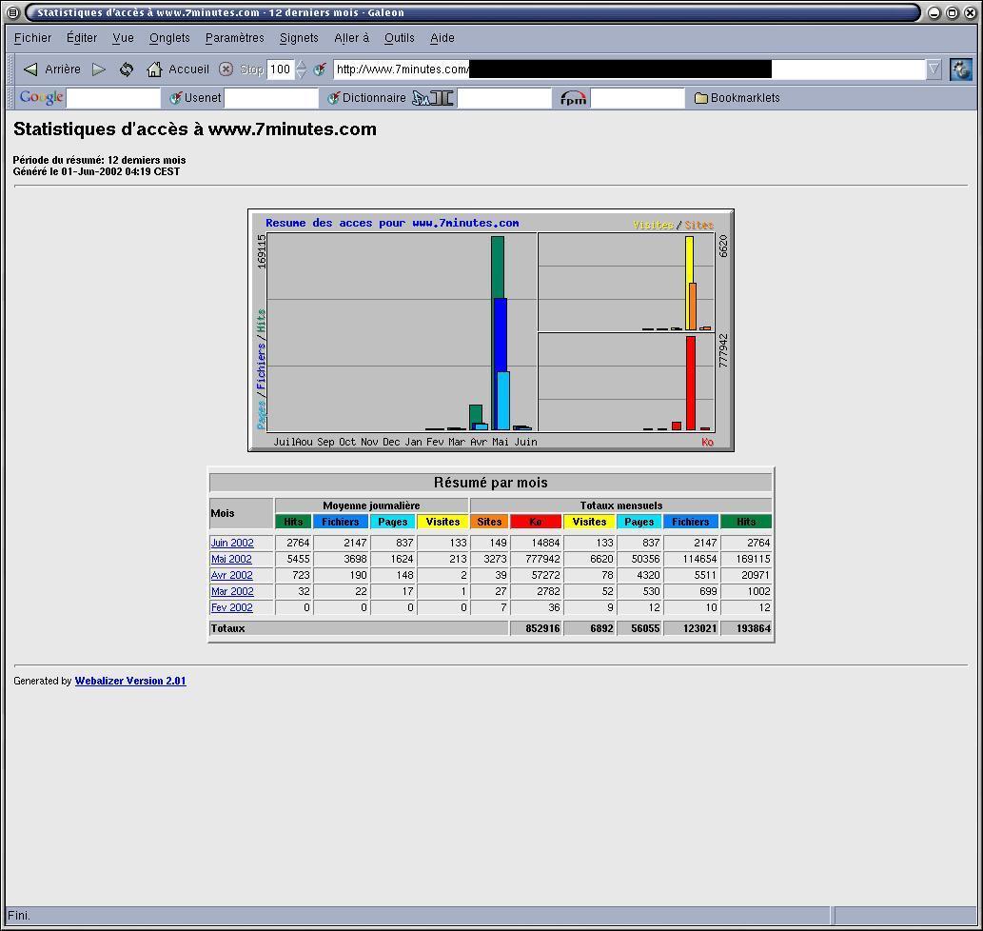The height and width of the screenshot is (931, 983).
Task: Click the Usenet smart bookmark icon
Action: [175, 98]
